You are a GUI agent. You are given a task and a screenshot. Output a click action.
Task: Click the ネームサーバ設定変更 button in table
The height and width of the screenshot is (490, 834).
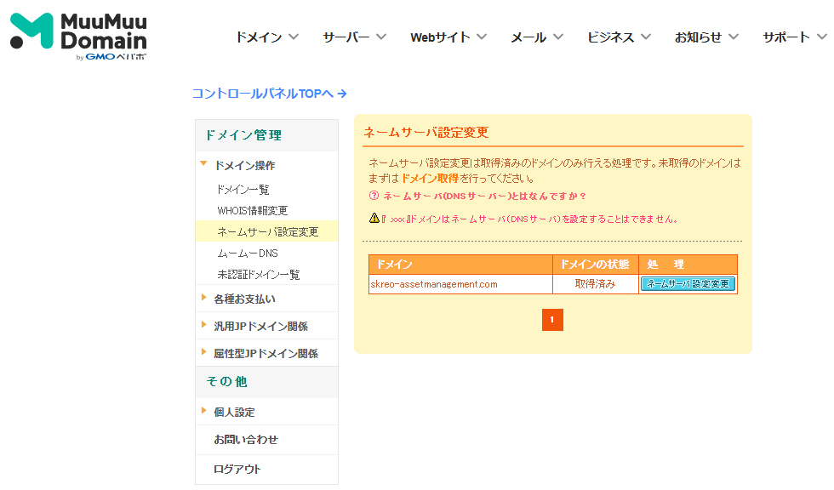tap(688, 284)
